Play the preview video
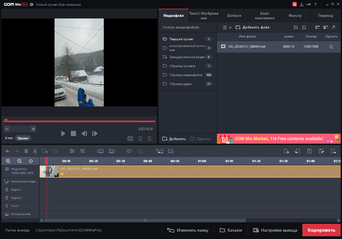Screen dimensions: 342x239 pyautogui.click(x=63, y=133)
